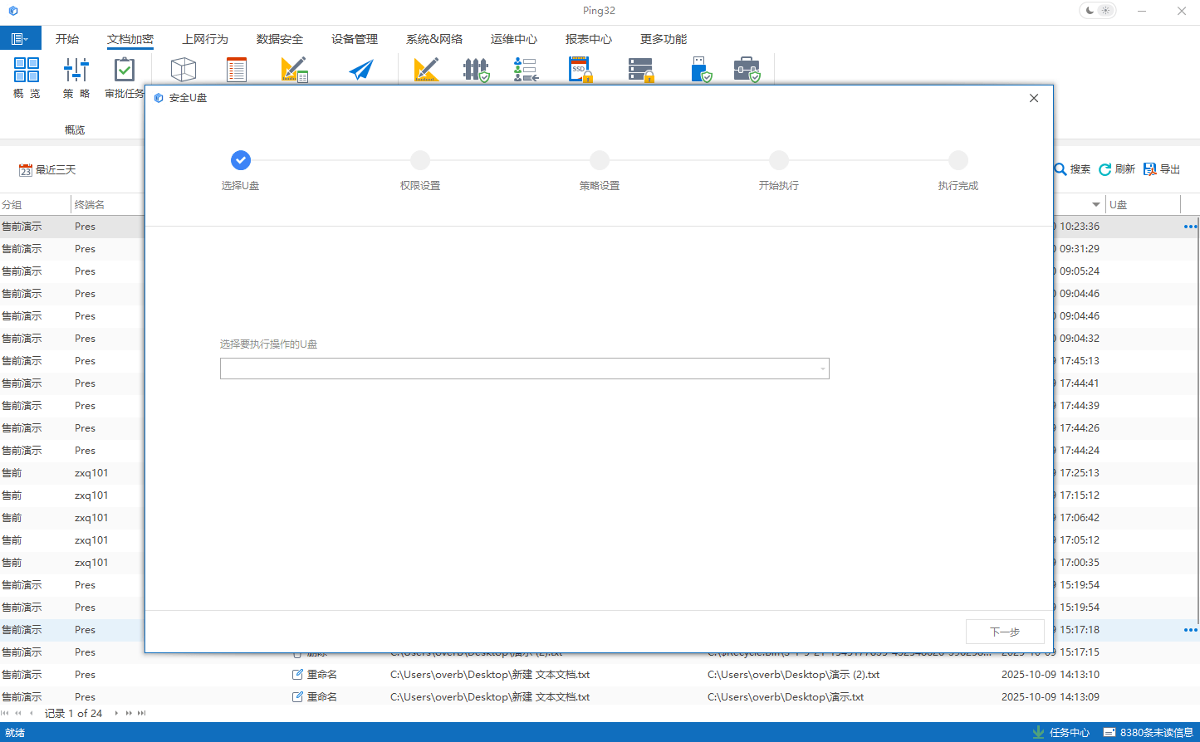Open the 最近三天 date range selector
The height and width of the screenshot is (742, 1200).
click(47, 170)
